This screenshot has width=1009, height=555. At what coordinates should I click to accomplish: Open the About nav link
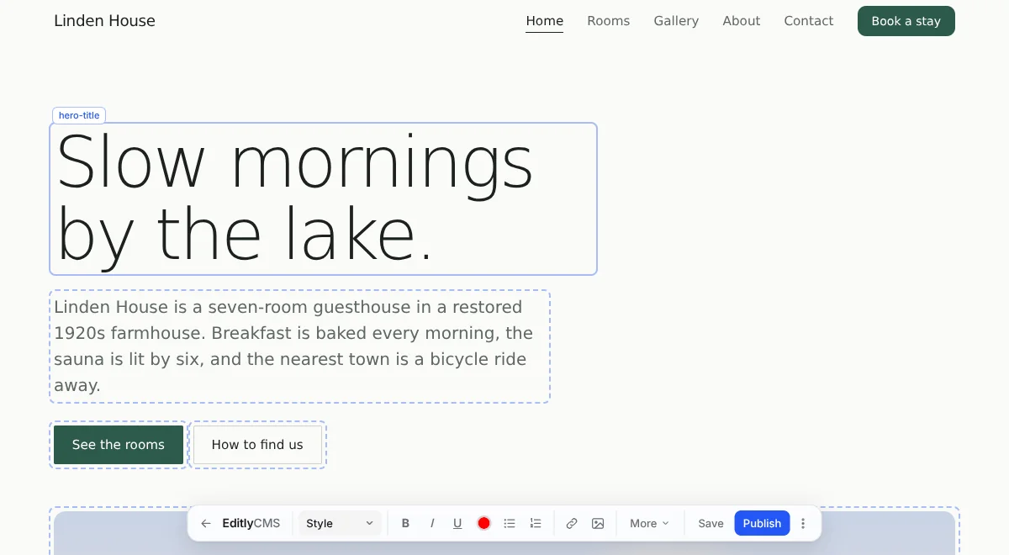[742, 21]
